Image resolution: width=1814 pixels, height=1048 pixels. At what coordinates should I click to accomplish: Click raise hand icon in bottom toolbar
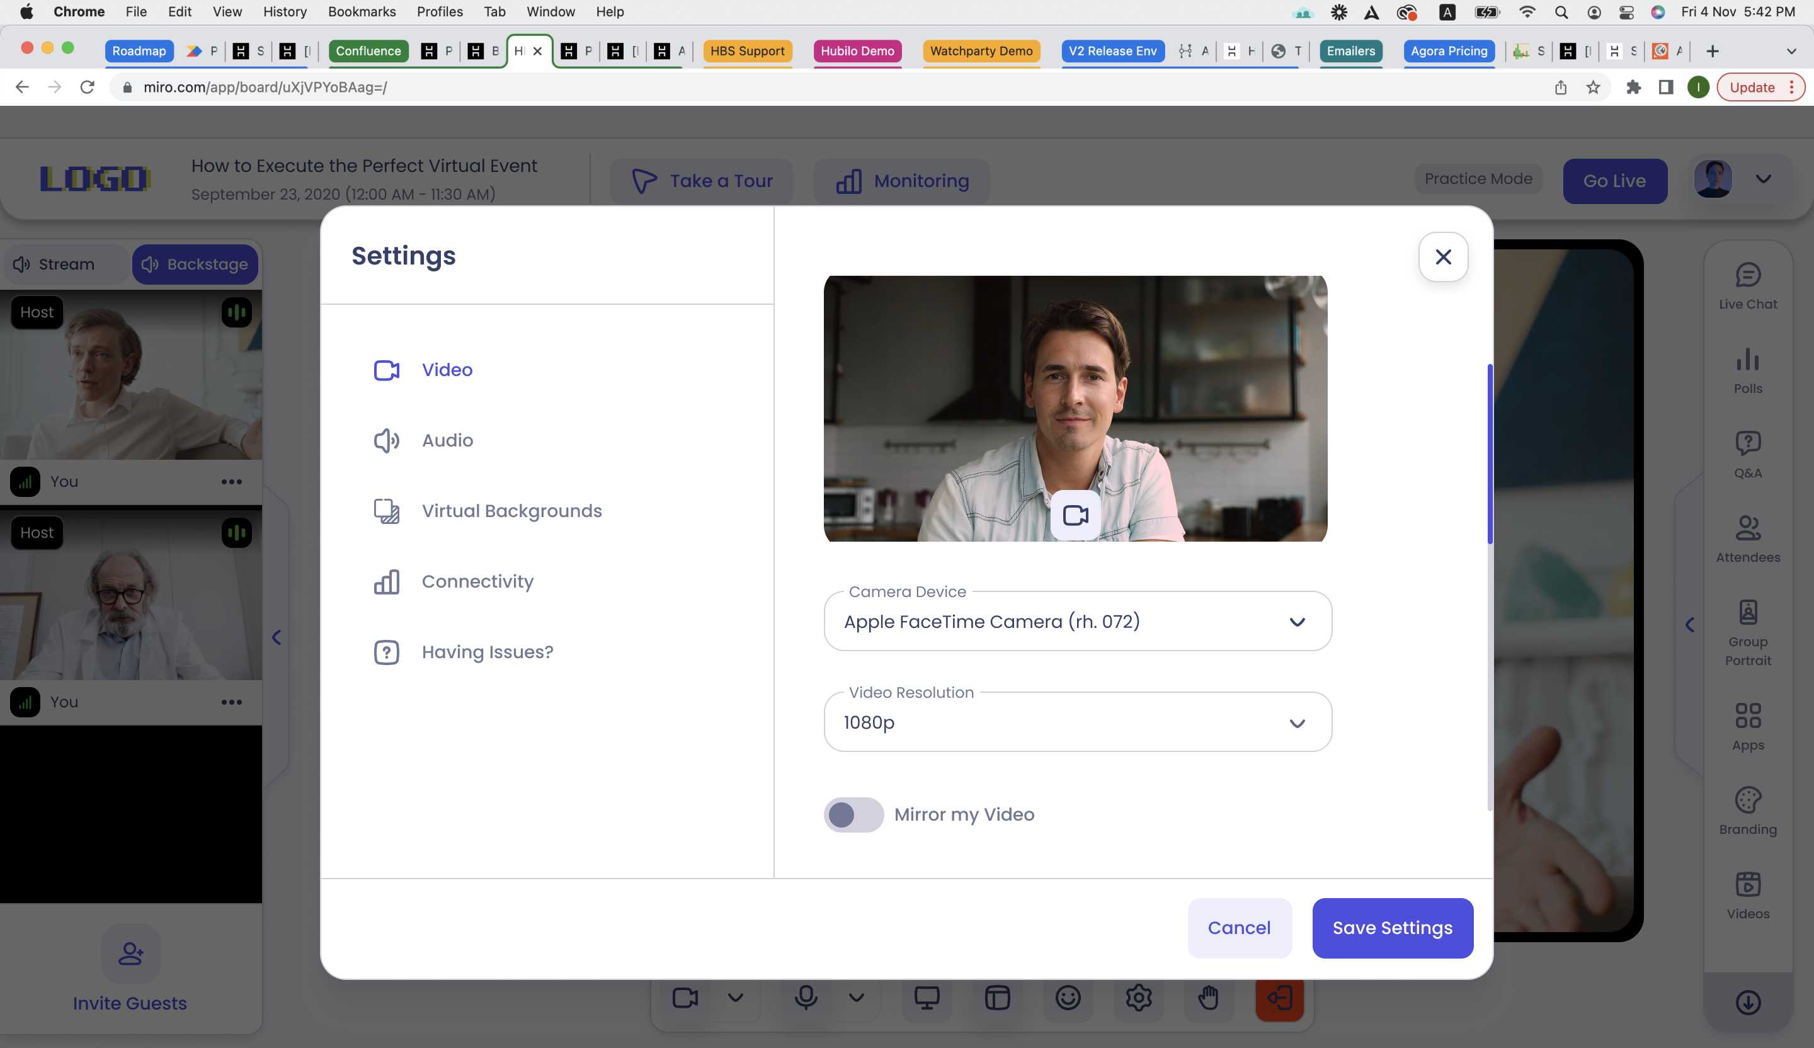1209,998
